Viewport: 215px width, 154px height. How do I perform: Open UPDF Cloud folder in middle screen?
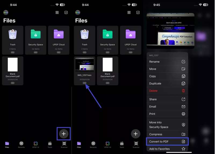click(x=131, y=40)
